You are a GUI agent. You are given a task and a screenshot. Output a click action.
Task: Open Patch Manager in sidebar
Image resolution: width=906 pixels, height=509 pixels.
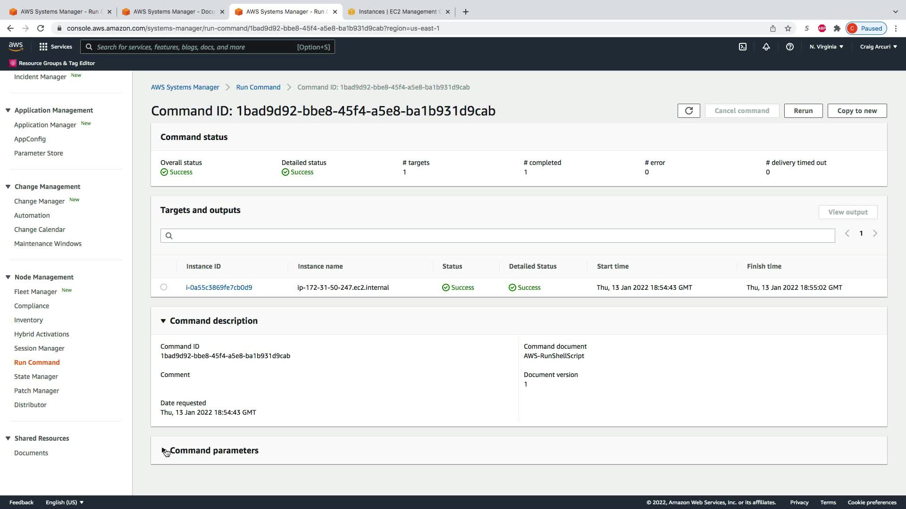(36, 391)
